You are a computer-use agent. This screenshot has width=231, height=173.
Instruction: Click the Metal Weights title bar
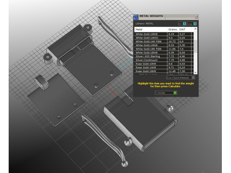(x=166, y=17)
